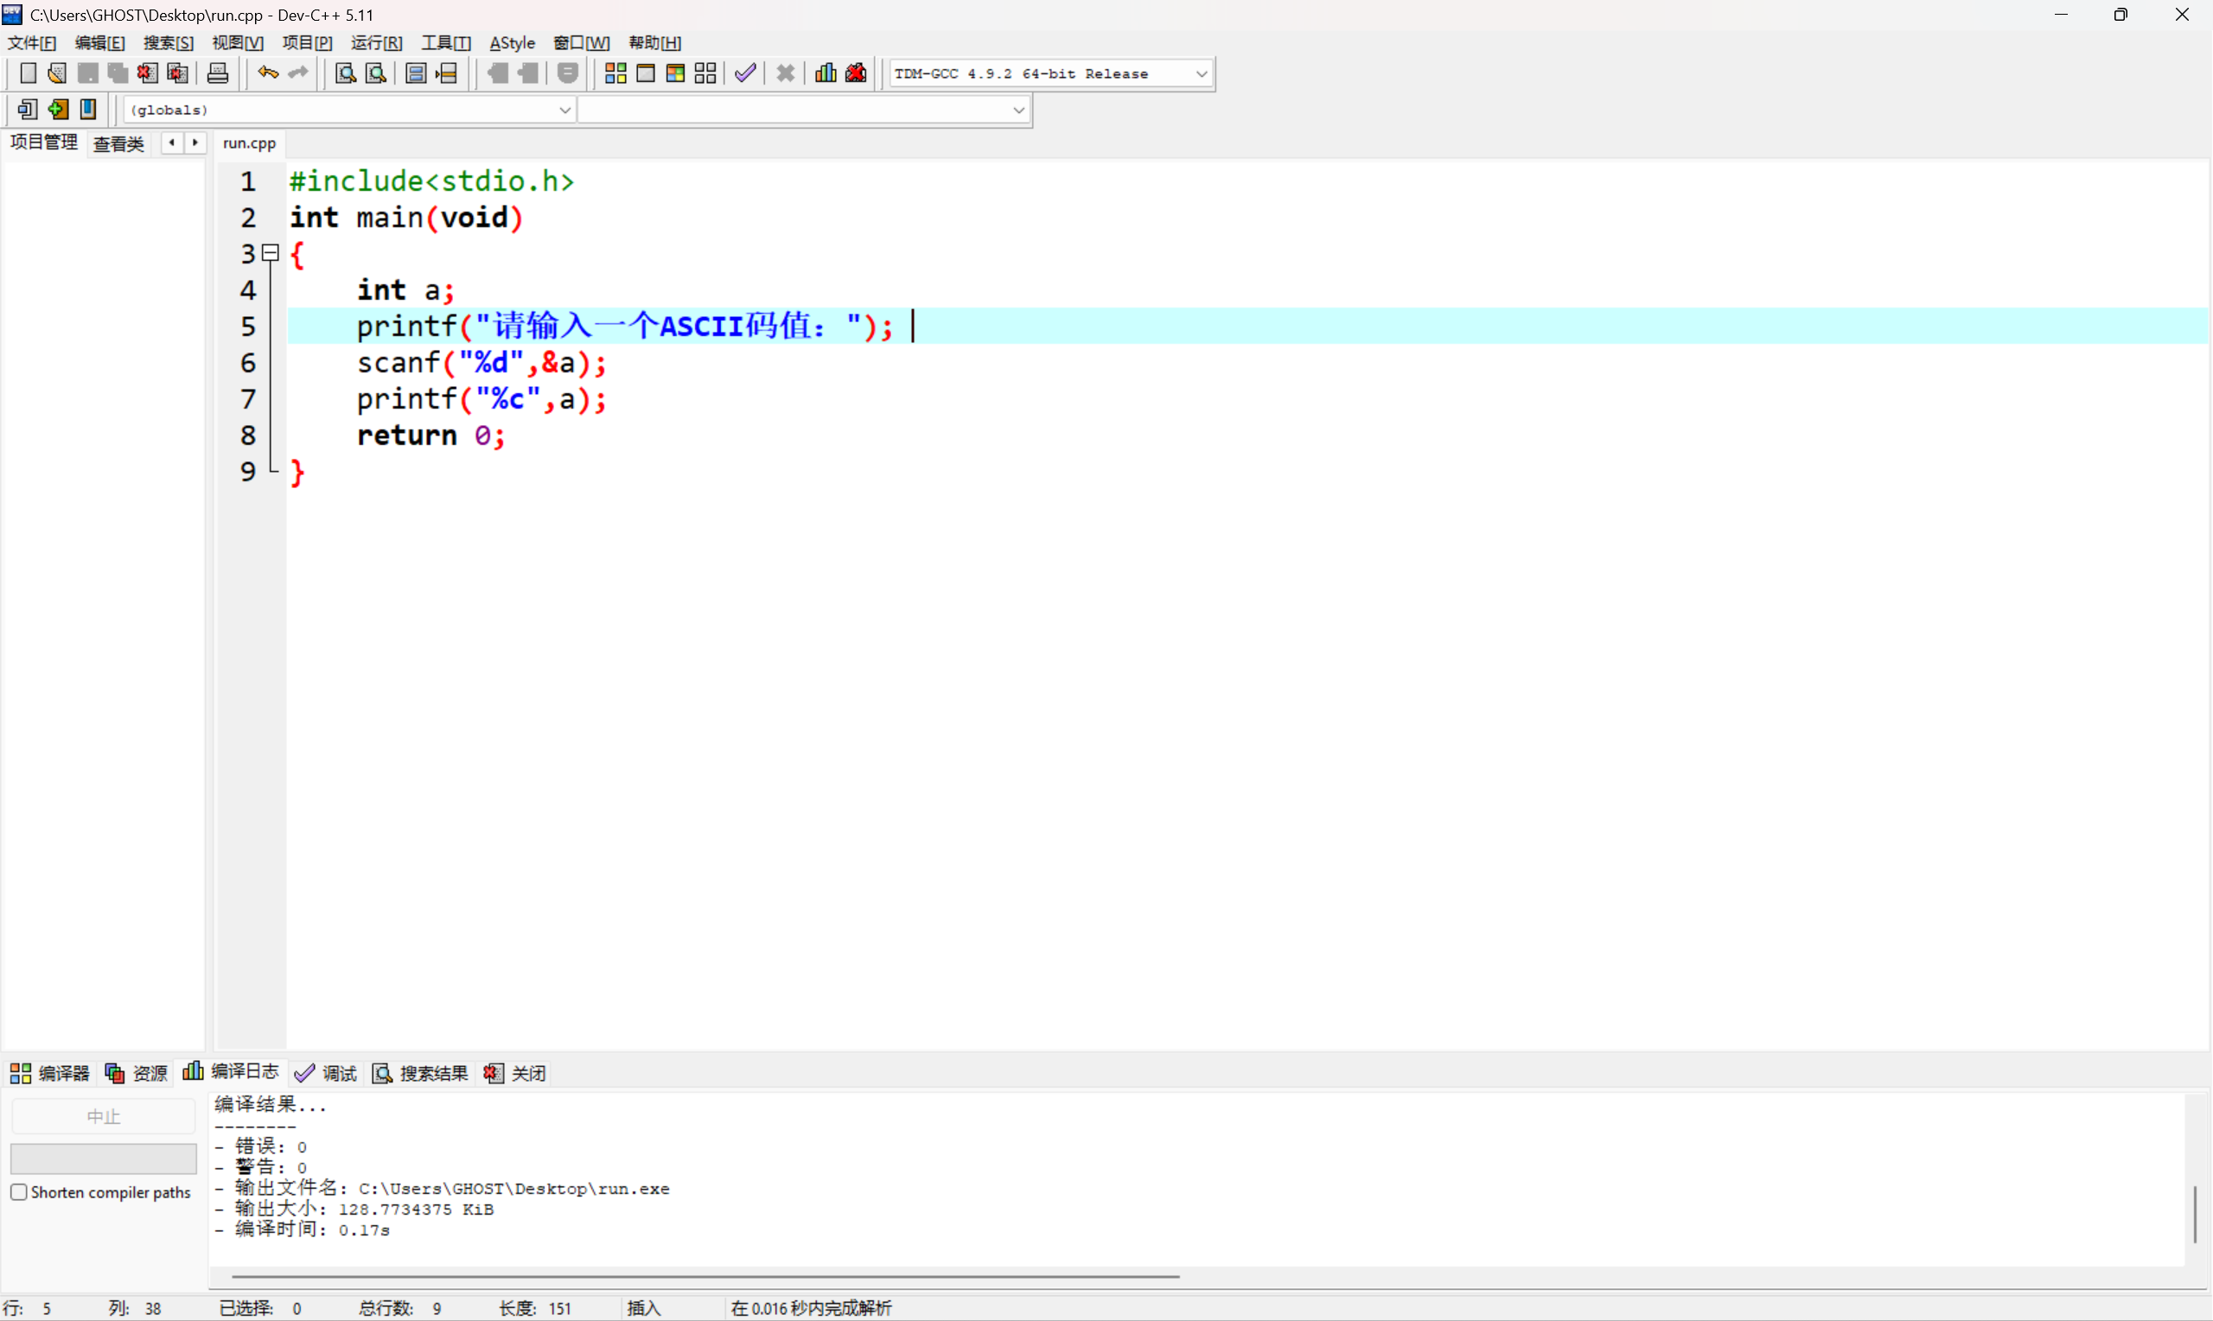Click the Undo arrow icon
2213x1321 pixels.
point(267,73)
